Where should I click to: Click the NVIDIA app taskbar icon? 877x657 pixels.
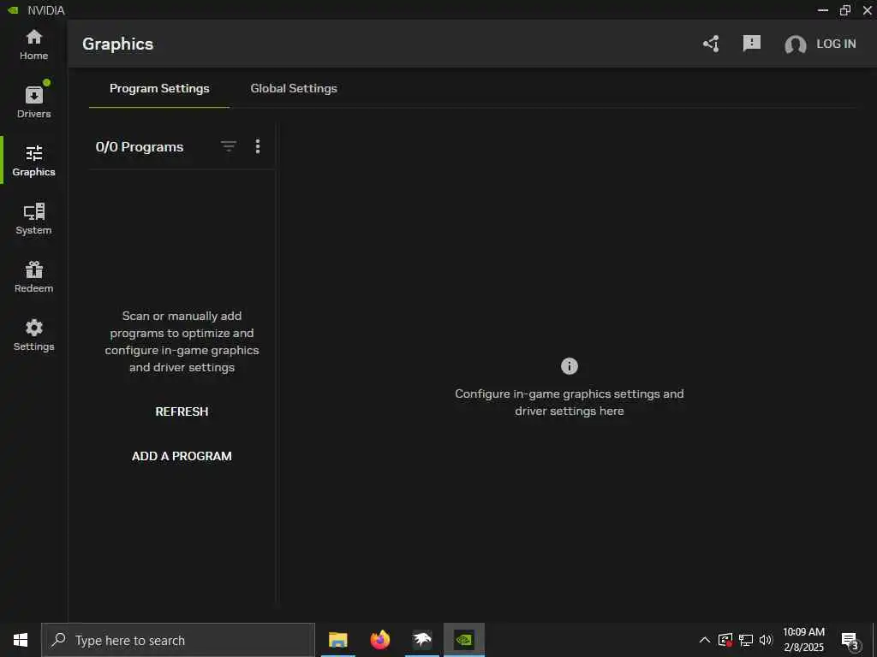(464, 640)
